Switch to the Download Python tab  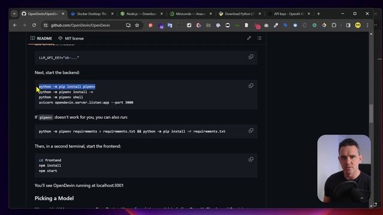point(239,14)
